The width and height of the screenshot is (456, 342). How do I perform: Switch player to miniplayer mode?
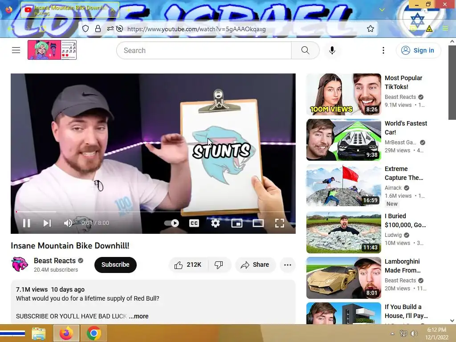(x=237, y=223)
